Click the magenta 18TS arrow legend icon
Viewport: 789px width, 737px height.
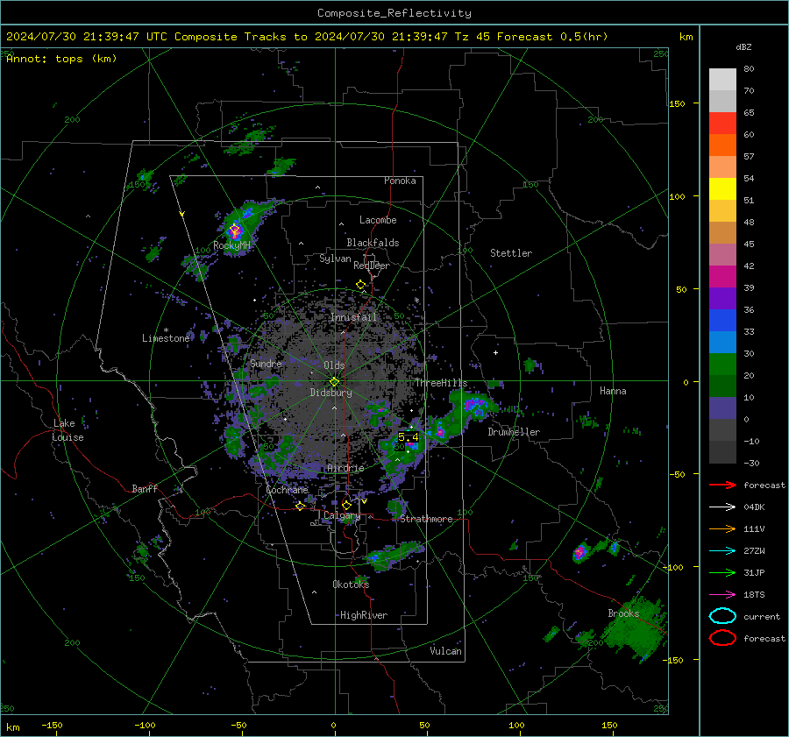pos(722,595)
